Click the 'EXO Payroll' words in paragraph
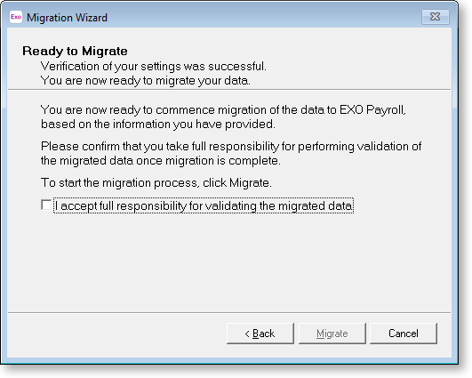 [x=372, y=109]
